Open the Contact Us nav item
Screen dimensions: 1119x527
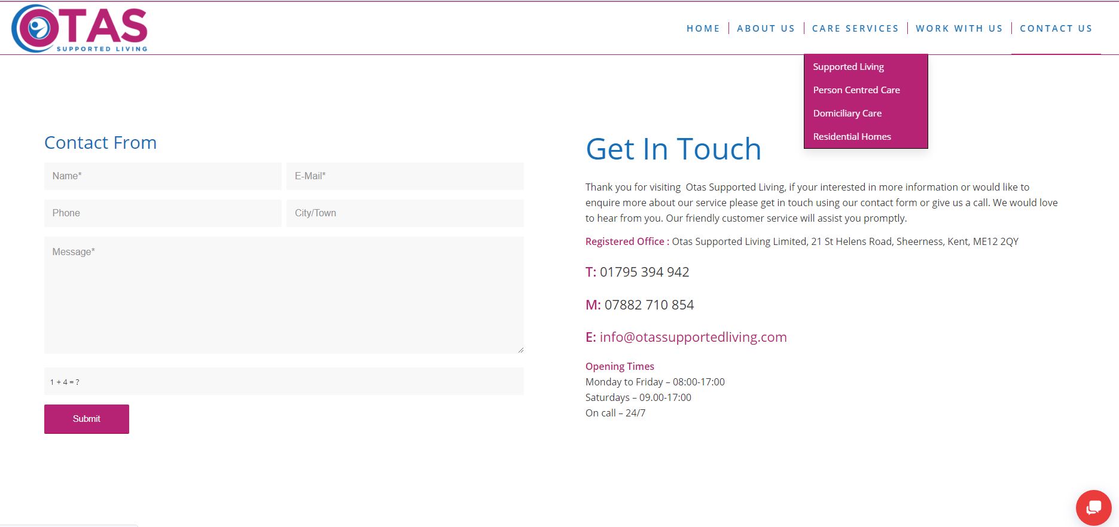click(1056, 29)
